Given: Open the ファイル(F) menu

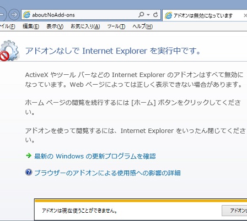Looking at the screenshot, I should (x=7, y=26).
